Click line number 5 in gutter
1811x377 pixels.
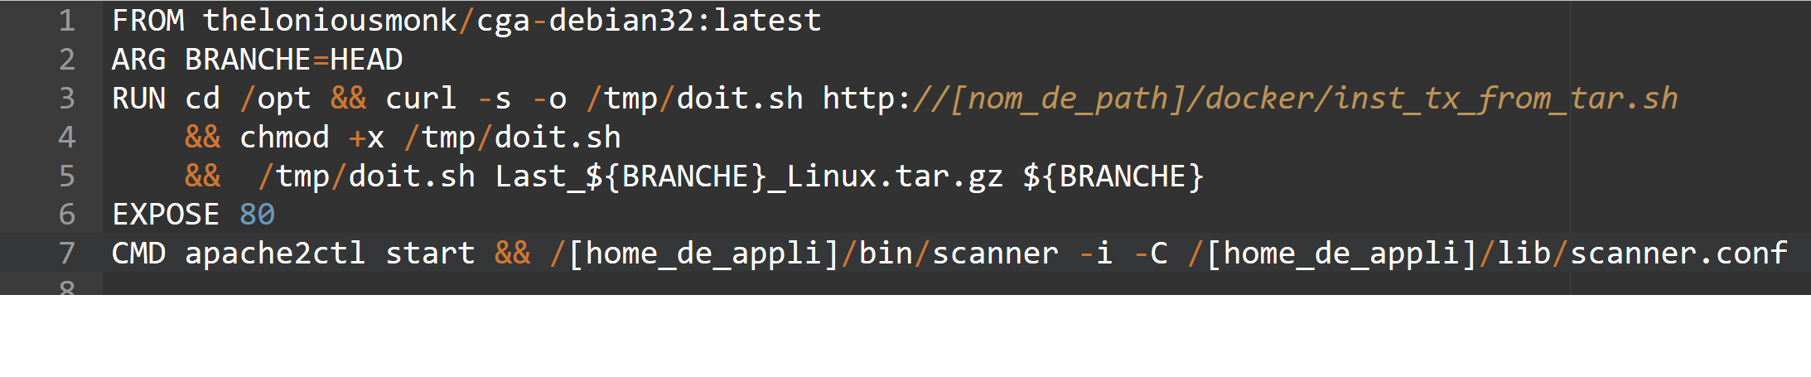tap(67, 176)
